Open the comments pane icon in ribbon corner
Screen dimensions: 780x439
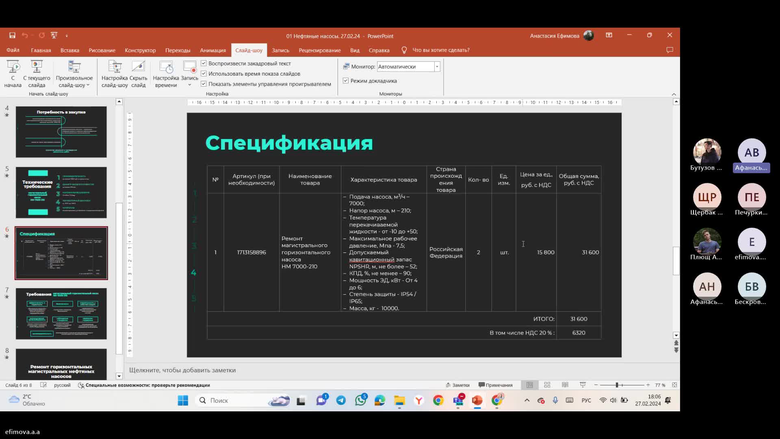tap(670, 50)
